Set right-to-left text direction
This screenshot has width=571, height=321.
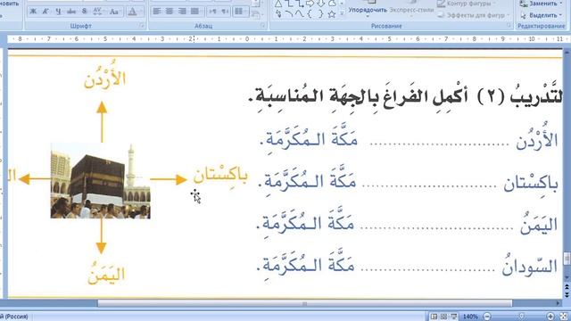pyautogui.click(x=226, y=12)
